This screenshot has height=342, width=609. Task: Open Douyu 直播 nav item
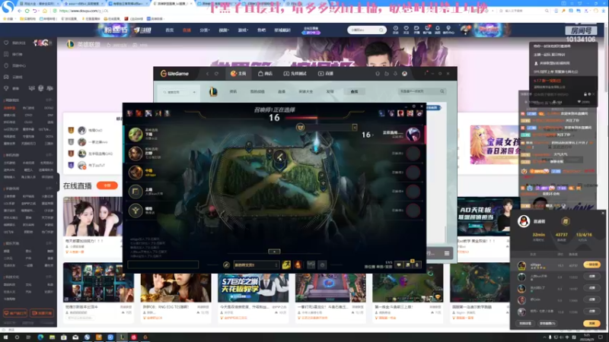tap(187, 30)
